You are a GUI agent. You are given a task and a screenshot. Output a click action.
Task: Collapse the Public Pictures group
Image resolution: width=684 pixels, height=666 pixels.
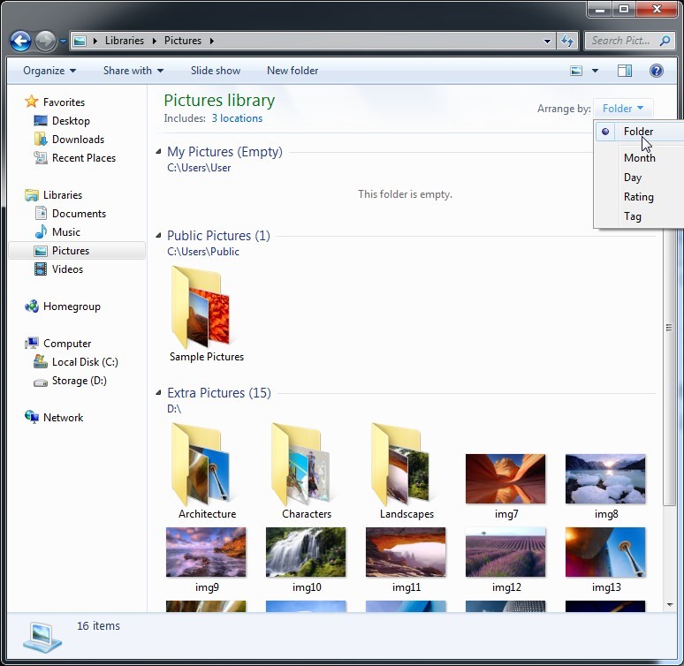(159, 236)
